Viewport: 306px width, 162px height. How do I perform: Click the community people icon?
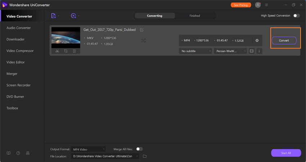click(28, 153)
